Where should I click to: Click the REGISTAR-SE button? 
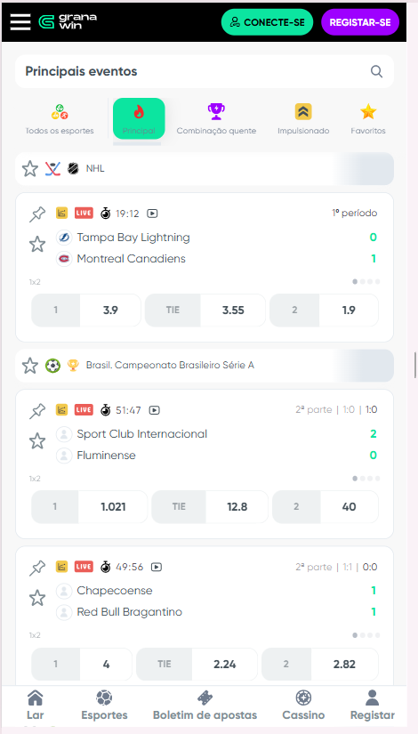[360, 22]
